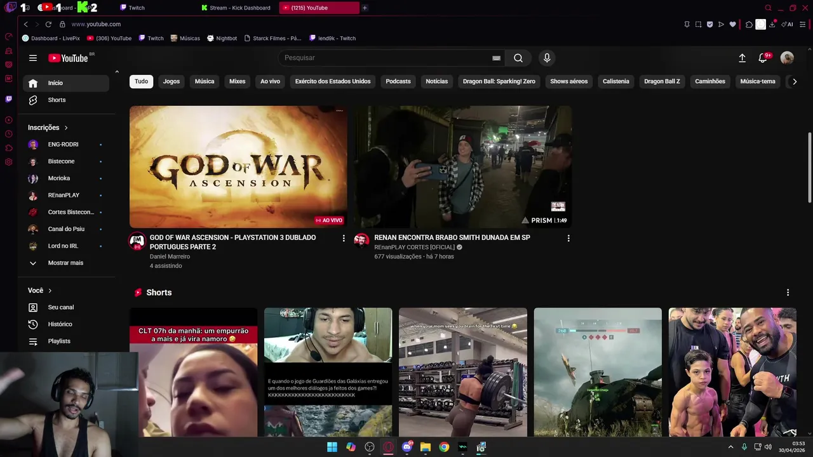Open Playlists in the sidebar
The height and width of the screenshot is (457, 813).
(x=66, y=341)
